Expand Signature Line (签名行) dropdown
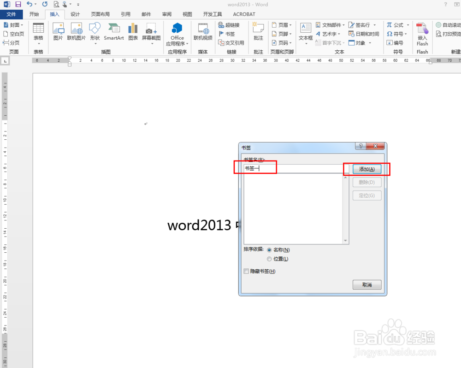 374,25
